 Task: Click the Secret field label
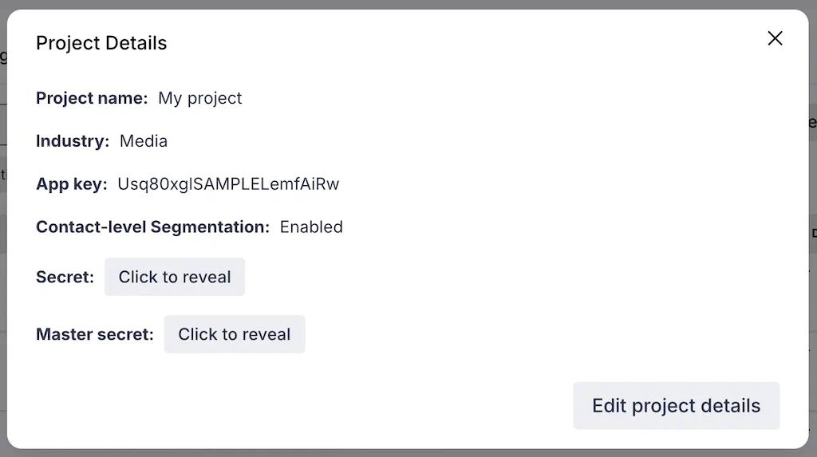(x=65, y=278)
